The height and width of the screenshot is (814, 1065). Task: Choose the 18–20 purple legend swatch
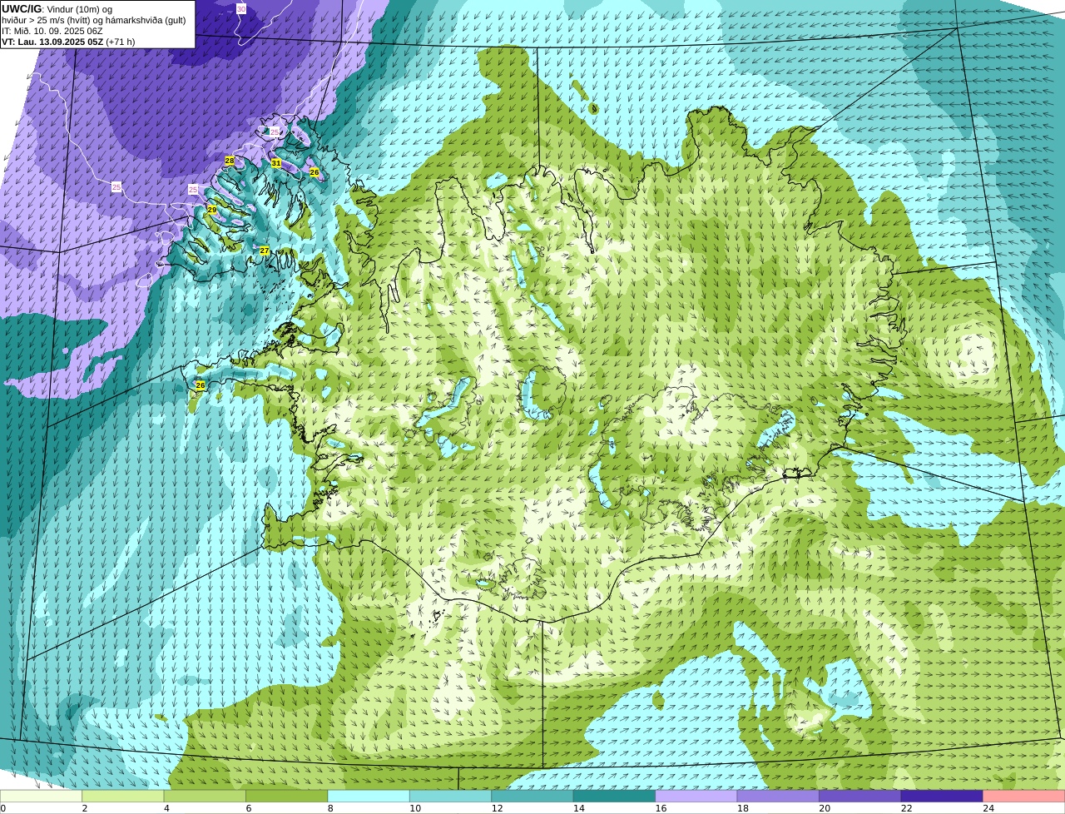click(779, 796)
